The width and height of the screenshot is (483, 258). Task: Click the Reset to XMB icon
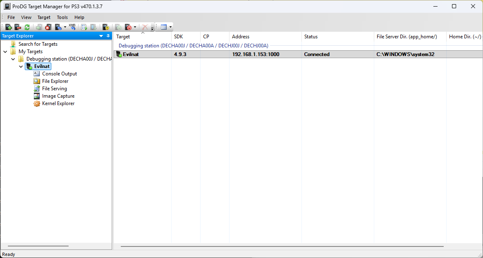coord(72,27)
